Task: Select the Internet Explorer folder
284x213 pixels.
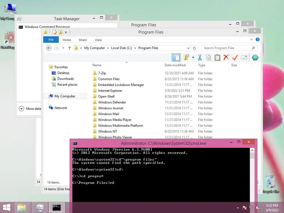Action: [x=110, y=91]
